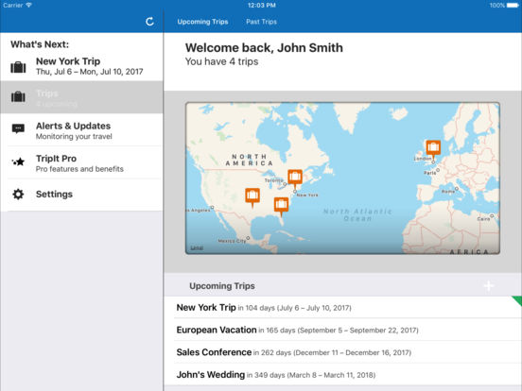Open the European Vacation trip
Screen dimensions: 522x391
pyautogui.click(x=348, y=330)
